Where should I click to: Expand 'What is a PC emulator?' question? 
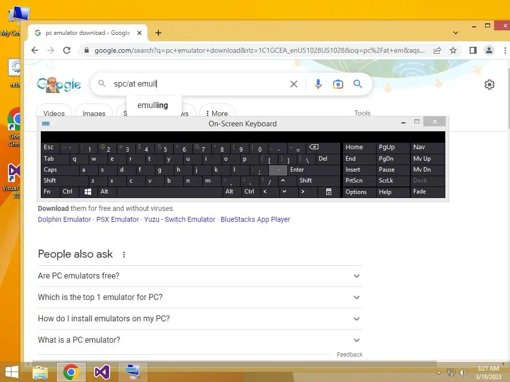tap(200, 340)
